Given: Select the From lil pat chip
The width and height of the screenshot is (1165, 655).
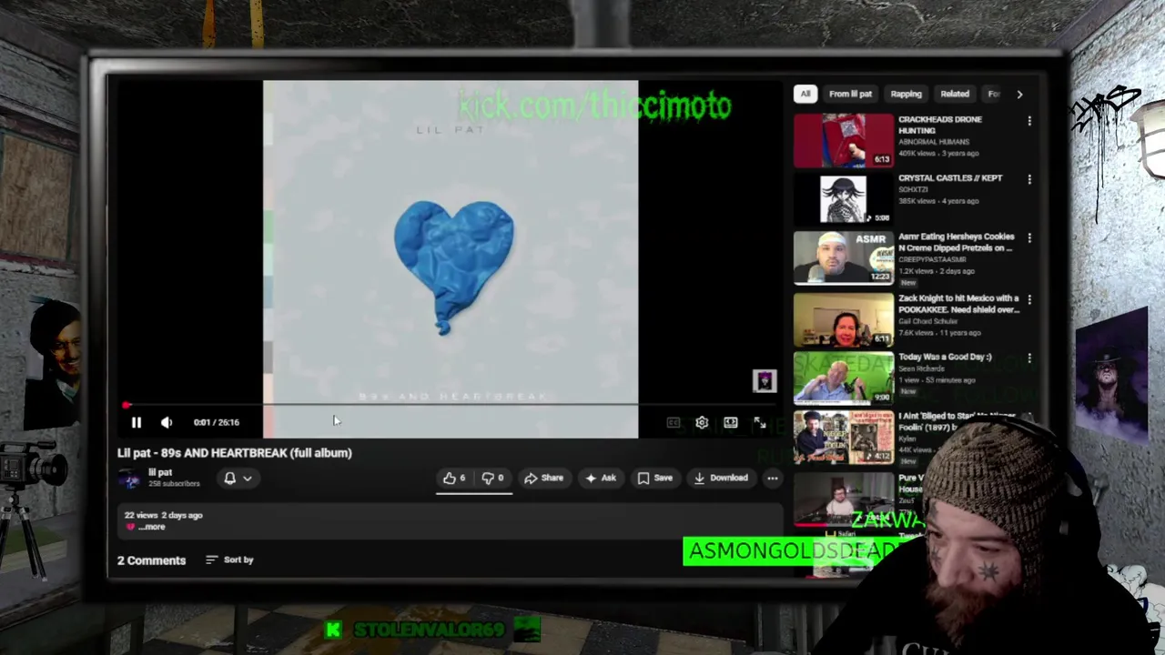Looking at the screenshot, I should click(850, 94).
